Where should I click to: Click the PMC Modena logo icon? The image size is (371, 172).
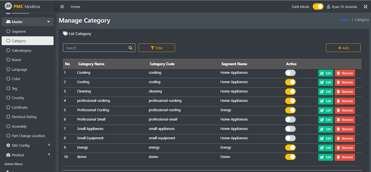[x=8, y=6]
